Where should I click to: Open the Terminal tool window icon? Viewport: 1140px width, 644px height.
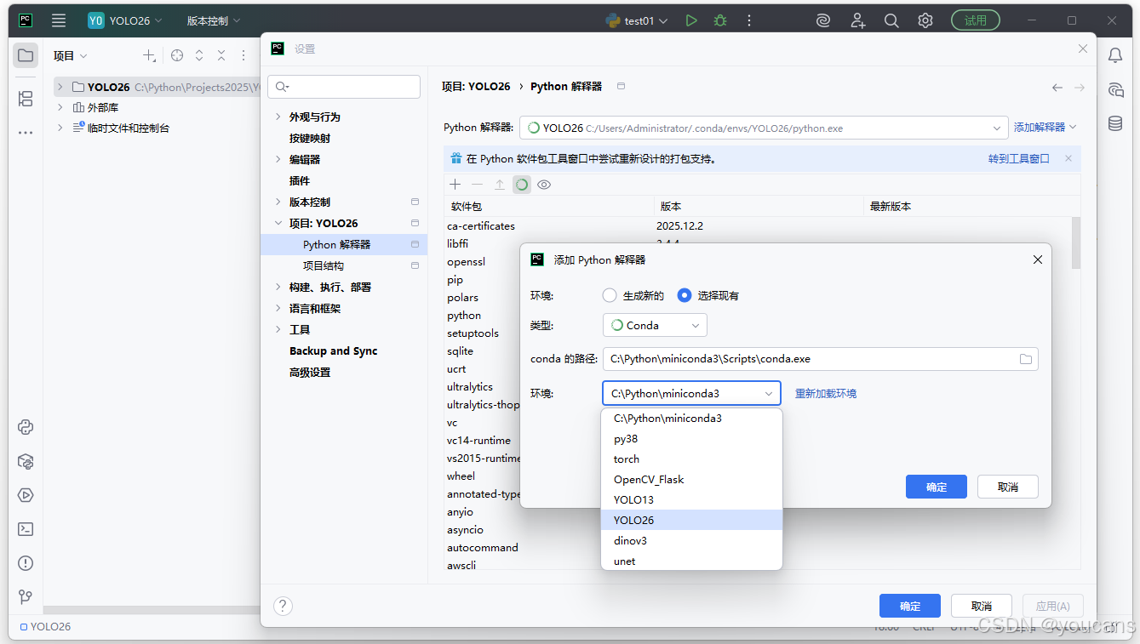click(x=26, y=529)
